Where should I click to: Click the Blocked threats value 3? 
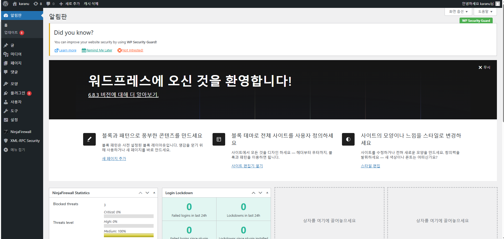coord(105,205)
